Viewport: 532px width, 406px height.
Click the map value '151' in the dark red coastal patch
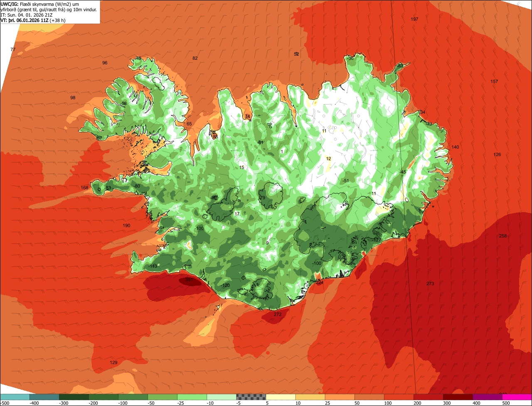[189, 280]
